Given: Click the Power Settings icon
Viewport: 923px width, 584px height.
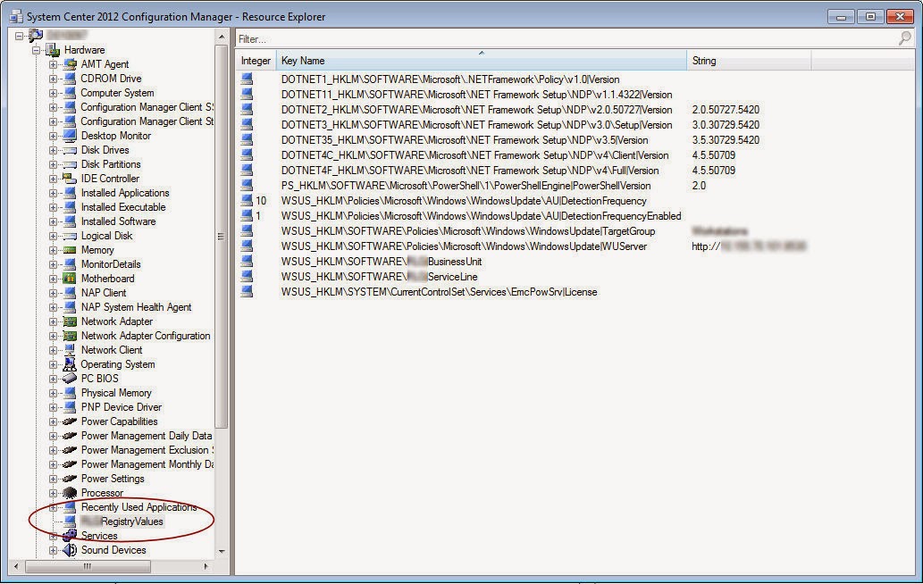Looking at the screenshot, I should (x=70, y=479).
